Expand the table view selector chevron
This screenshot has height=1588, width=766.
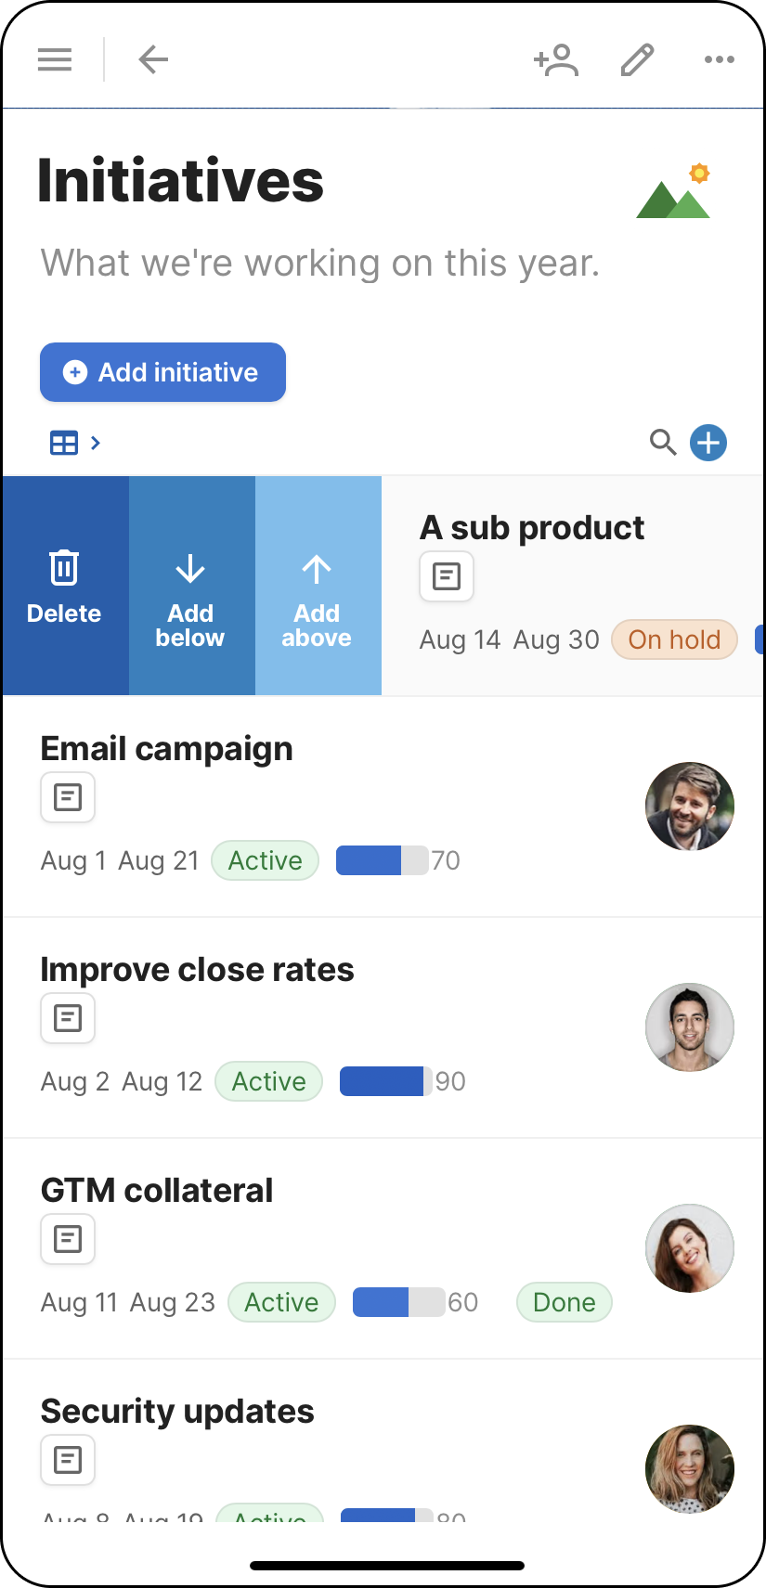pos(93,443)
